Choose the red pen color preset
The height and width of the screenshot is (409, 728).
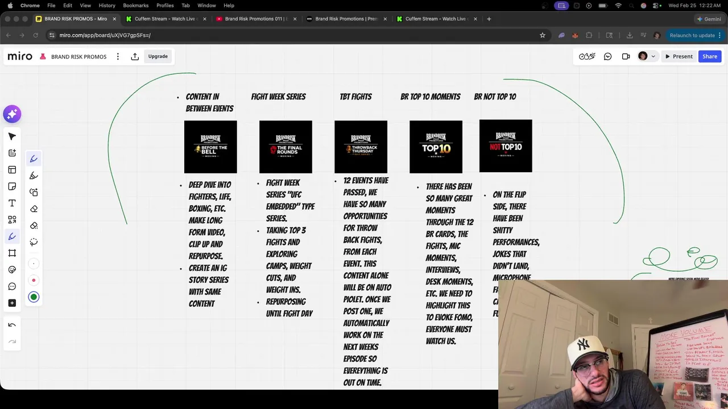[34, 280]
